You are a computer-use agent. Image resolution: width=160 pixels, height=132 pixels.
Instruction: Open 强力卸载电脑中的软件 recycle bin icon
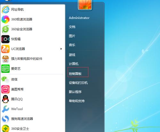(x=5, y=59)
